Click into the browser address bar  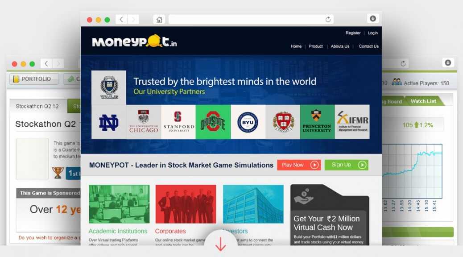(x=247, y=20)
